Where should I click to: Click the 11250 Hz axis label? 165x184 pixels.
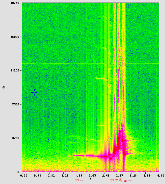pos(15,70)
